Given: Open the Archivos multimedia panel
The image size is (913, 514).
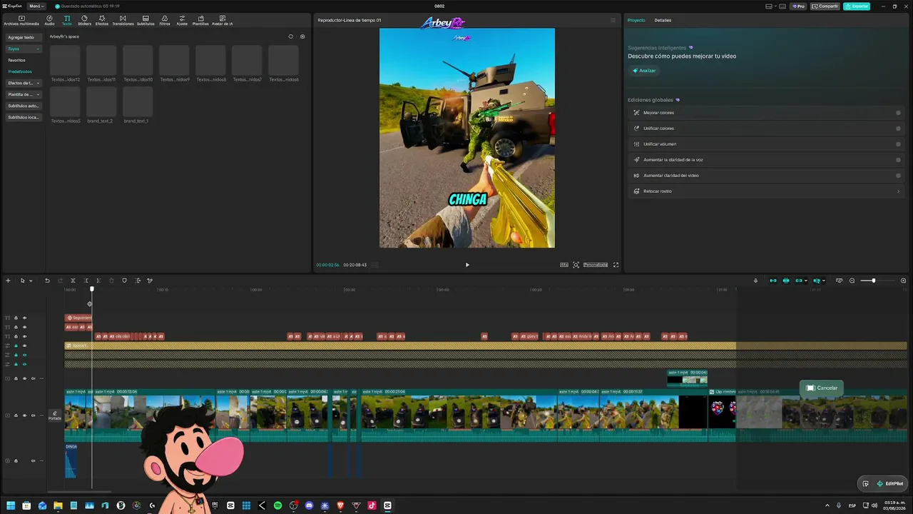Looking at the screenshot, I should [x=21, y=20].
